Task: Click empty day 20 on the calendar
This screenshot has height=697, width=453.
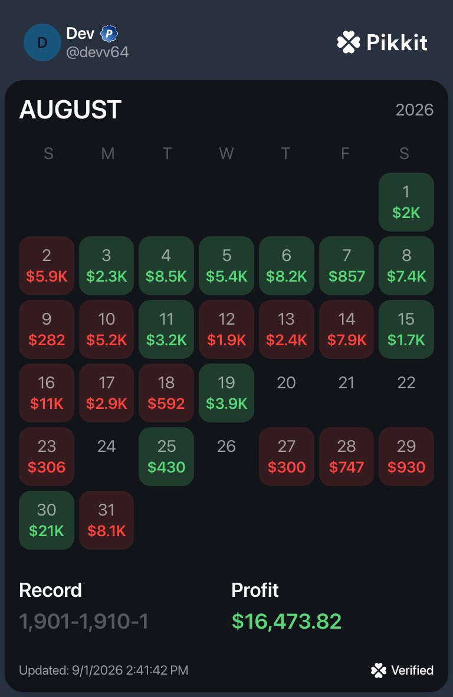Action: pyautogui.click(x=286, y=383)
